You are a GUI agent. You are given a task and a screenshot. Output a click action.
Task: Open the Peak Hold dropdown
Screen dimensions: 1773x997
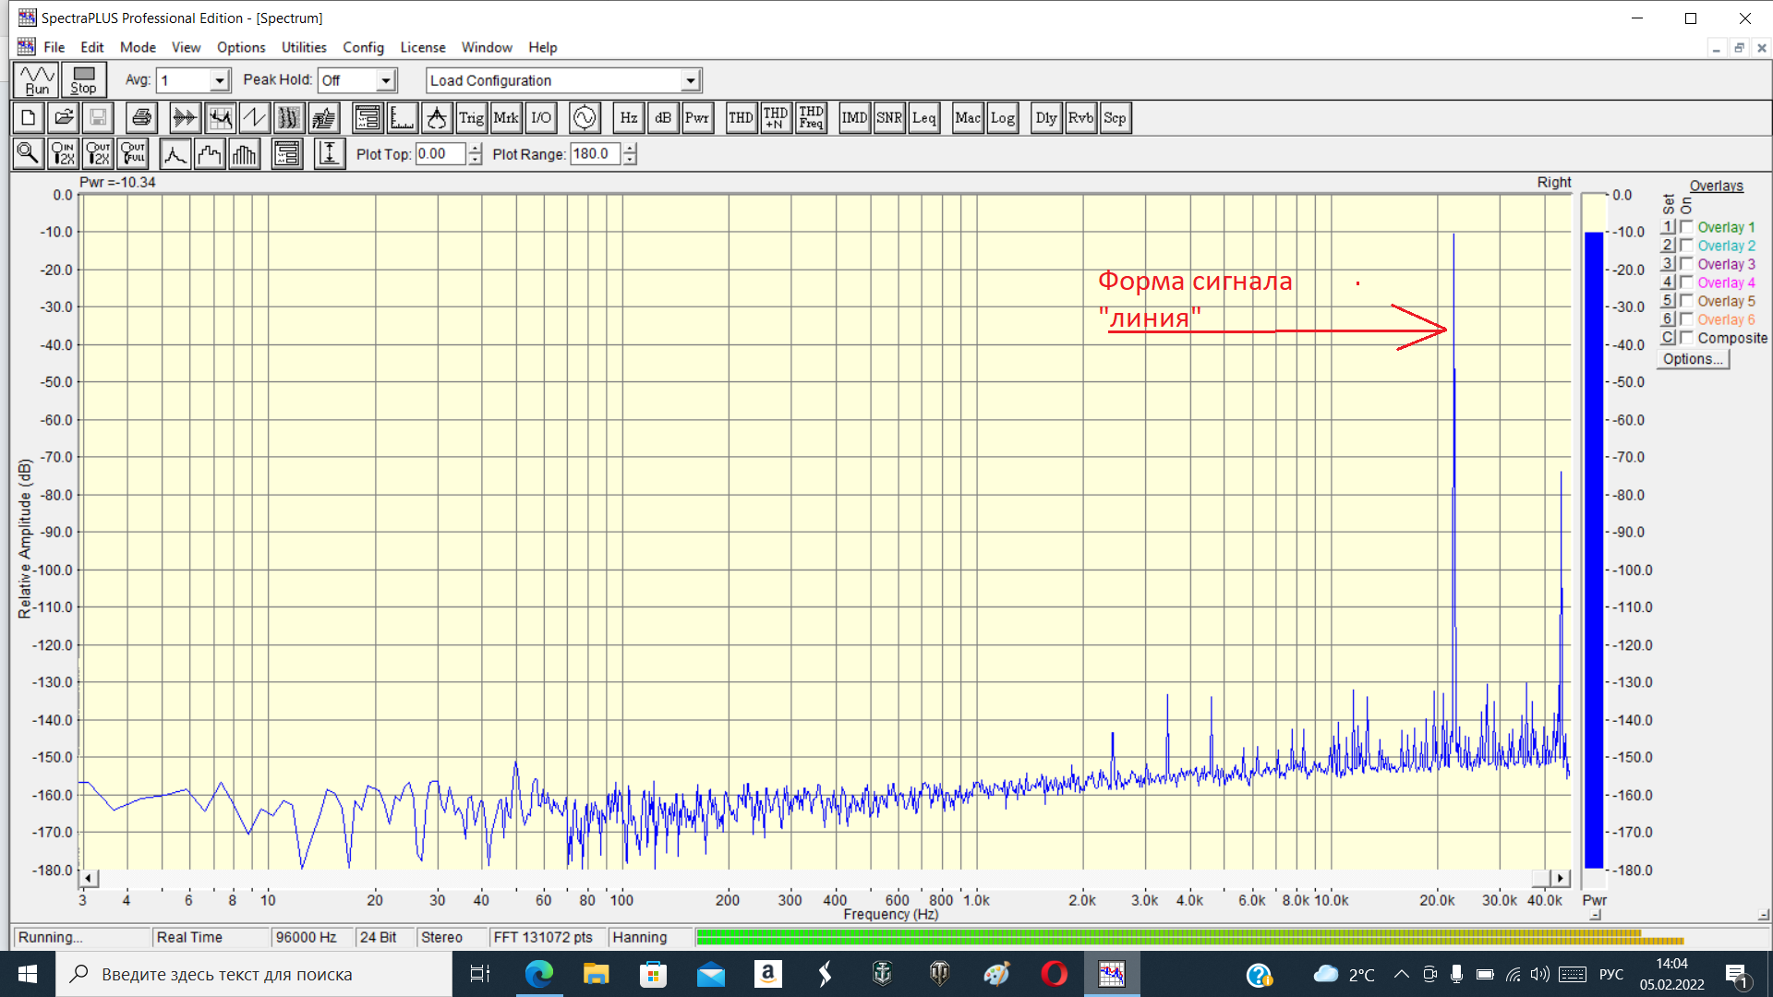click(x=386, y=81)
